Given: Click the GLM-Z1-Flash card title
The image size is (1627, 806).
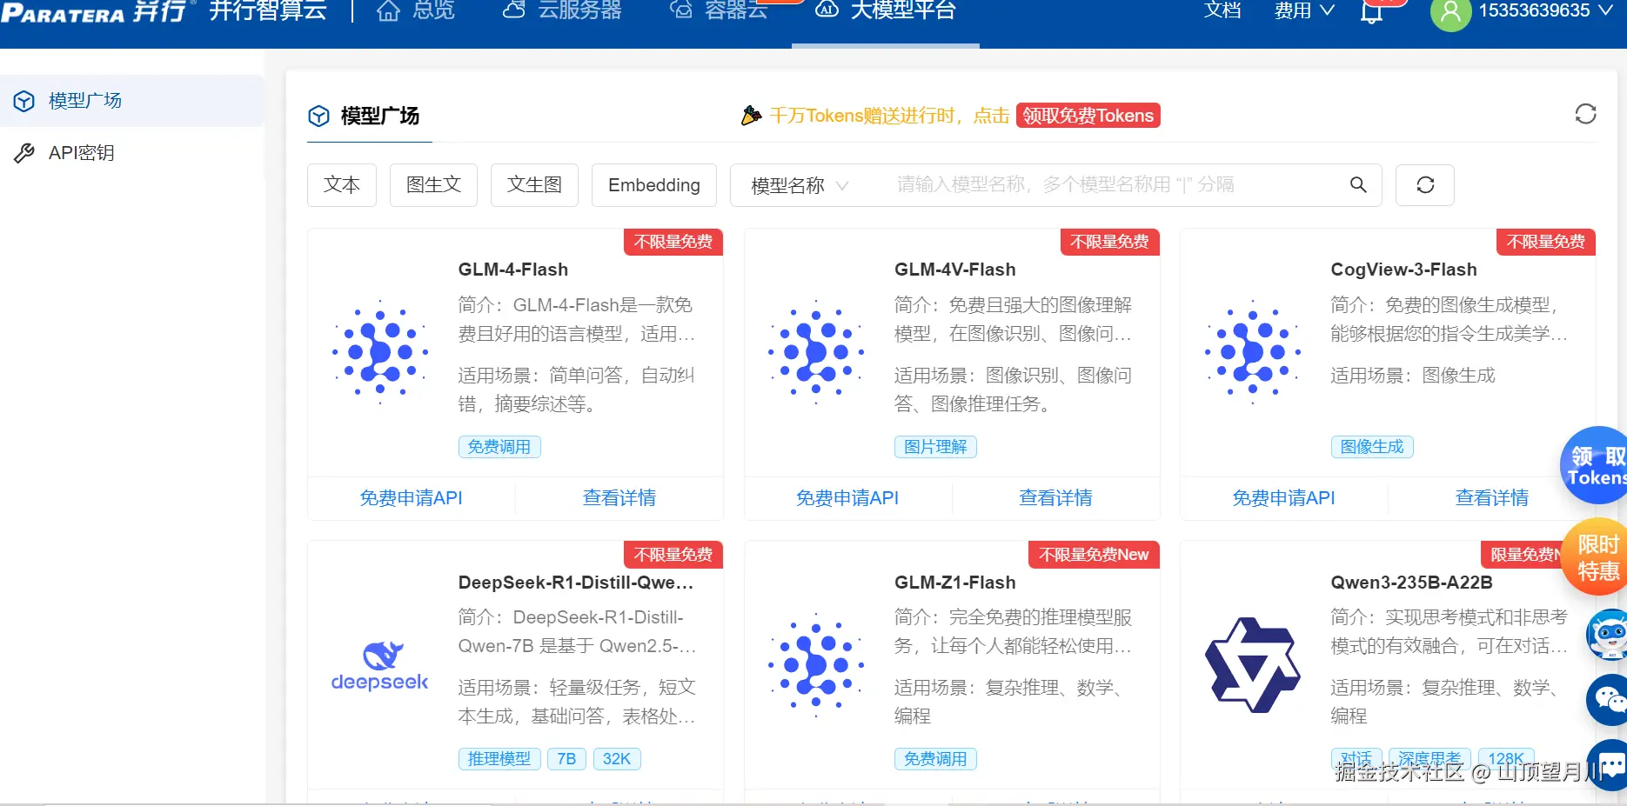Looking at the screenshot, I should coord(955,583).
